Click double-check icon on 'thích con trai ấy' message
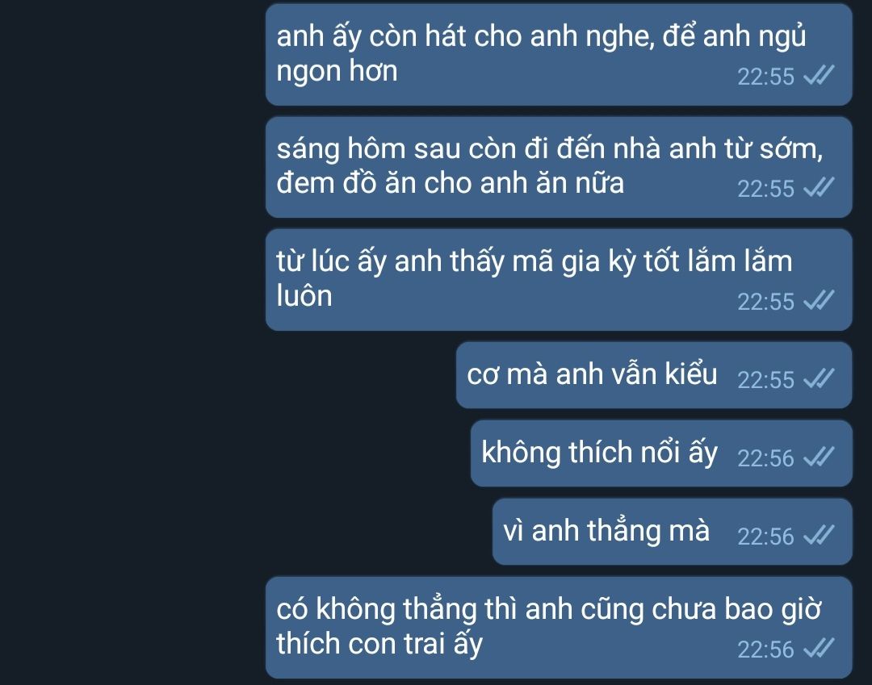This screenshot has height=685, width=872. [x=820, y=648]
